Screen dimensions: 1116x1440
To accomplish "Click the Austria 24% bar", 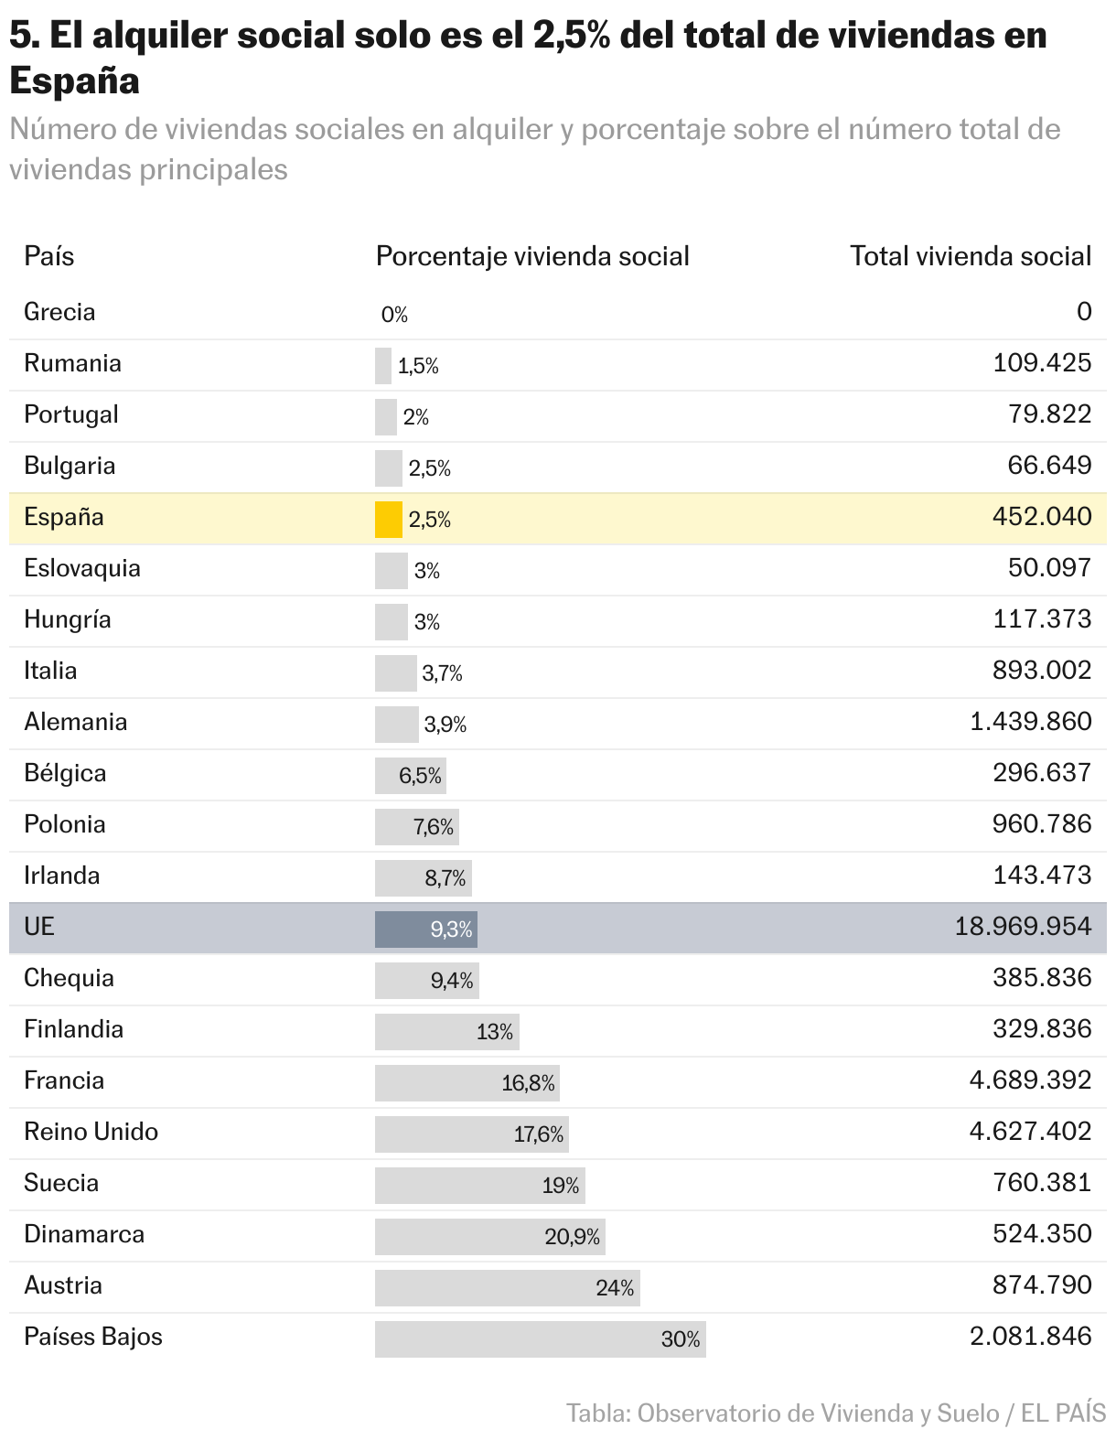I will pyautogui.click(x=507, y=1288).
